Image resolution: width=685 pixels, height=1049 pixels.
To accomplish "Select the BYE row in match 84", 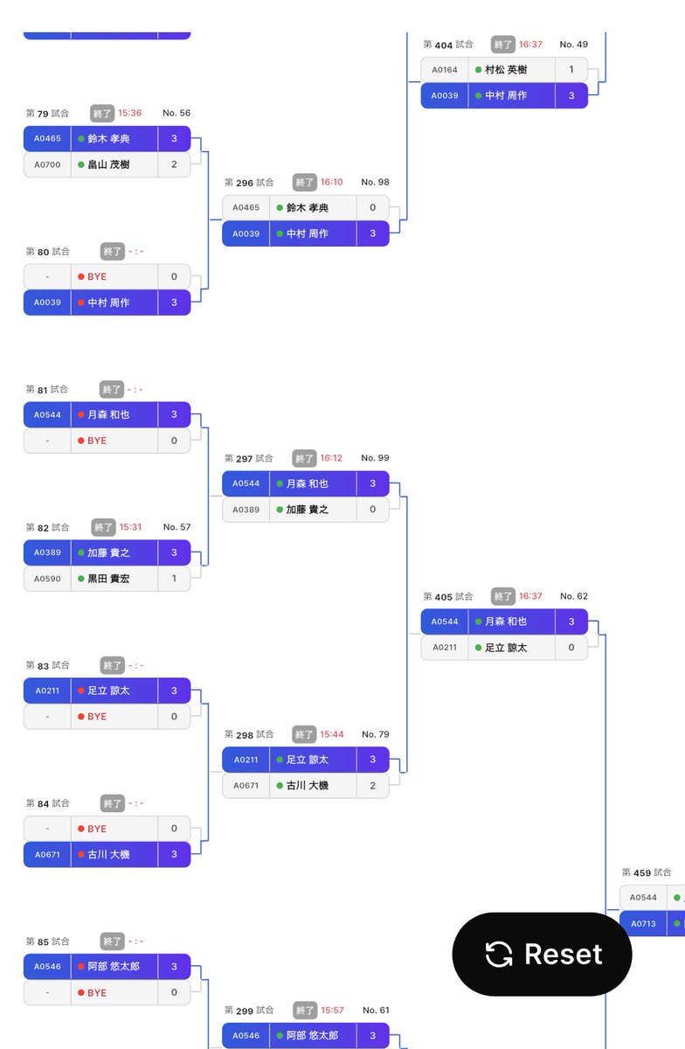I will (x=107, y=829).
